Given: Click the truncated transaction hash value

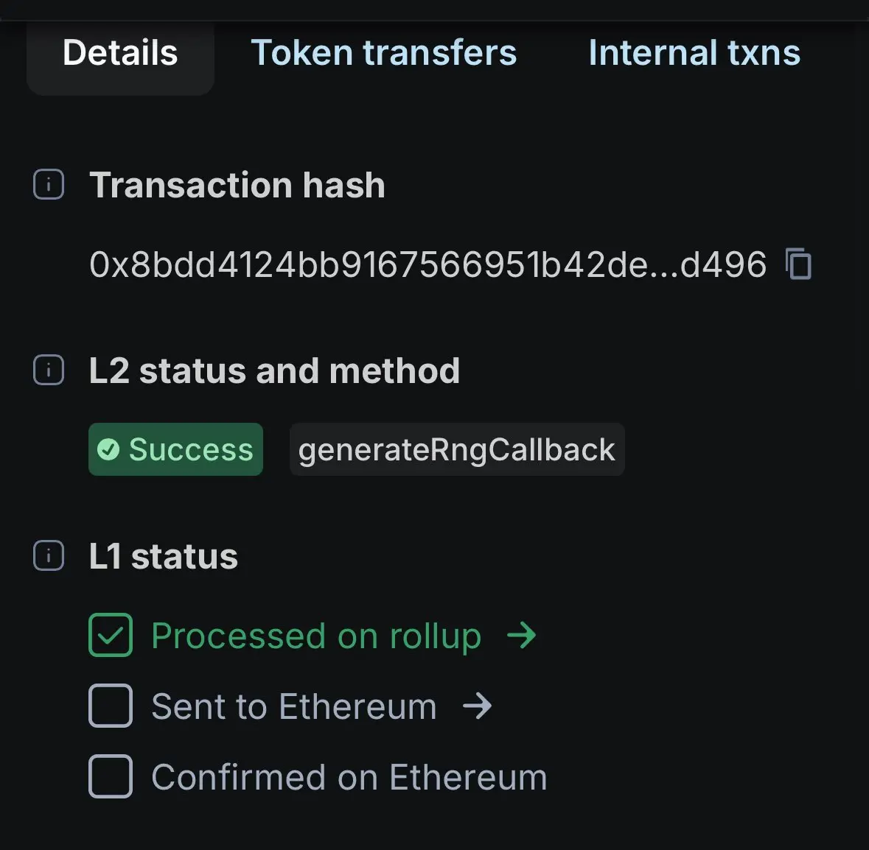Looking at the screenshot, I should 427,264.
